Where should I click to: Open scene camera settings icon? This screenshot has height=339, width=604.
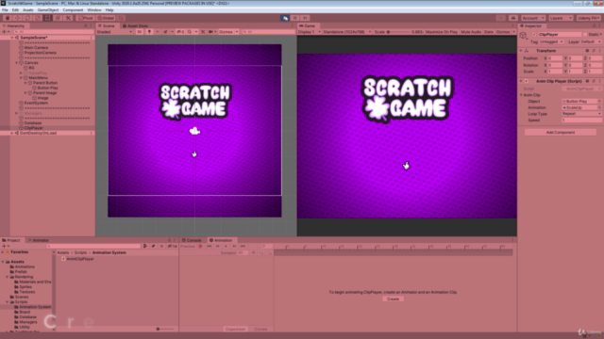click(x=211, y=32)
